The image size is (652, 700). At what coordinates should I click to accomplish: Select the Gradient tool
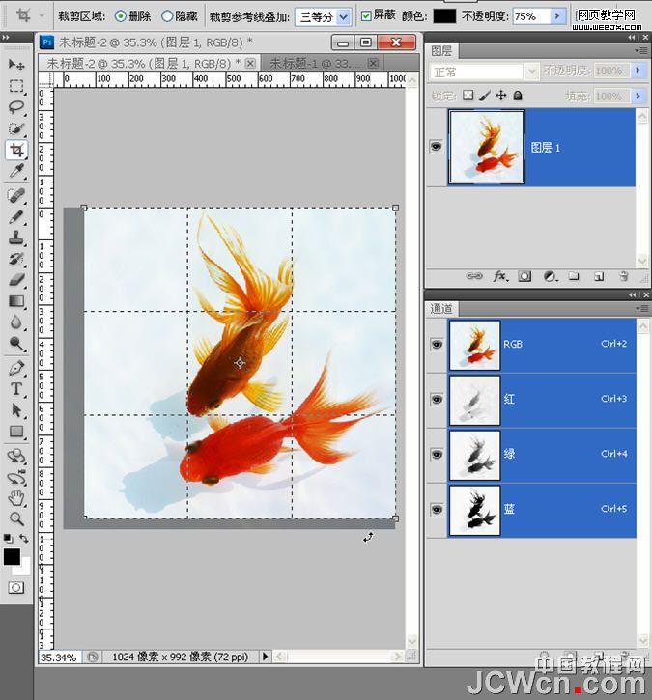pyautogui.click(x=16, y=301)
